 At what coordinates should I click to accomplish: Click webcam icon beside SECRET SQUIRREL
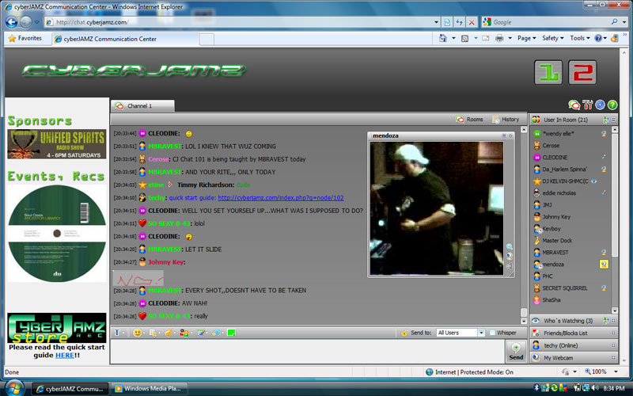point(604,288)
